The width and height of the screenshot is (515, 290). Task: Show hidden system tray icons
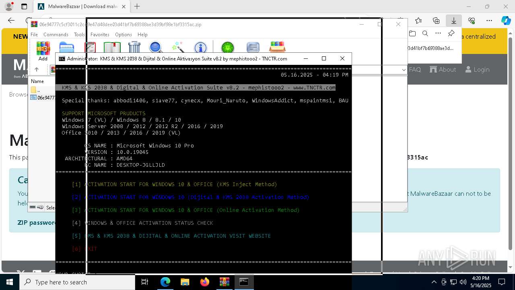[x=434, y=282]
